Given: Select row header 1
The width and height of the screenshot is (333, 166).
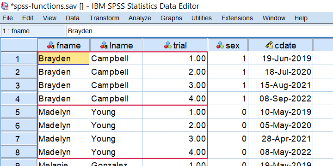Looking at the screenshot, I should point(19,59).
